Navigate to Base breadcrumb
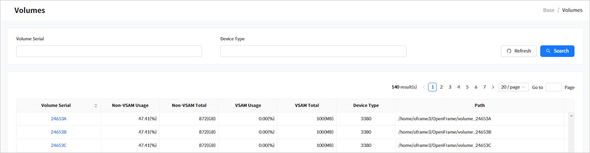Image resolution: width=590 pixels, height=153 pixels. coord(549,10)
